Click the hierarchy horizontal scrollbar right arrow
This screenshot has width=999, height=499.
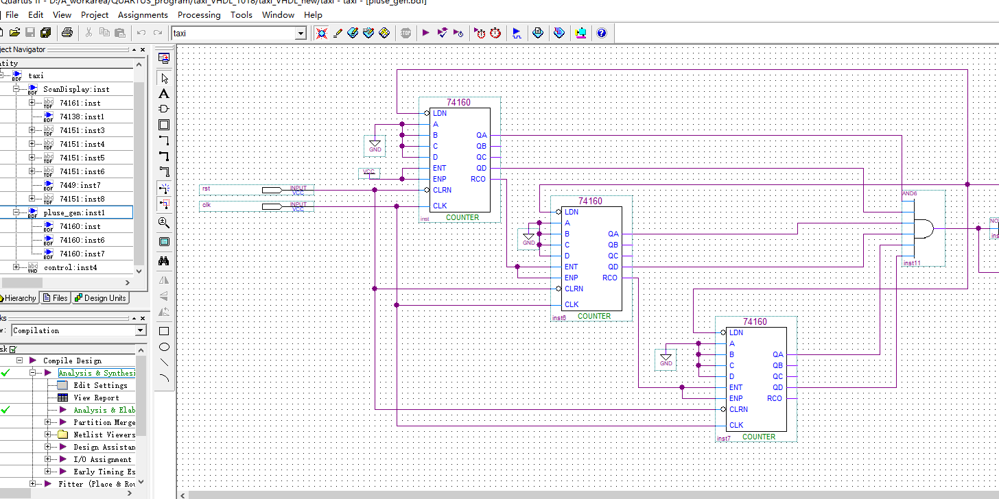tap(127, 282)
